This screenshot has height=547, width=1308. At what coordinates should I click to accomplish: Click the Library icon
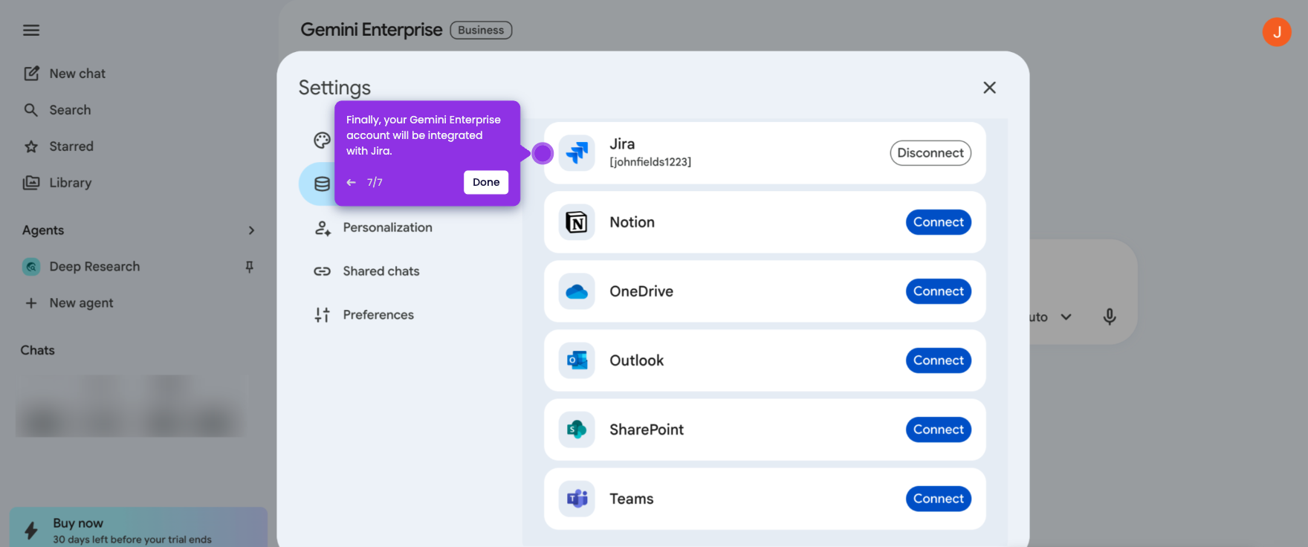point(31,183)
